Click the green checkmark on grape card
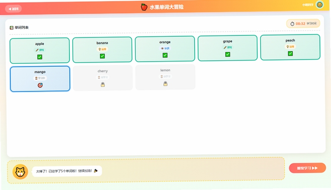Image resolution: width=331 pixels, height=190 pixels. [x=228, y=54]
